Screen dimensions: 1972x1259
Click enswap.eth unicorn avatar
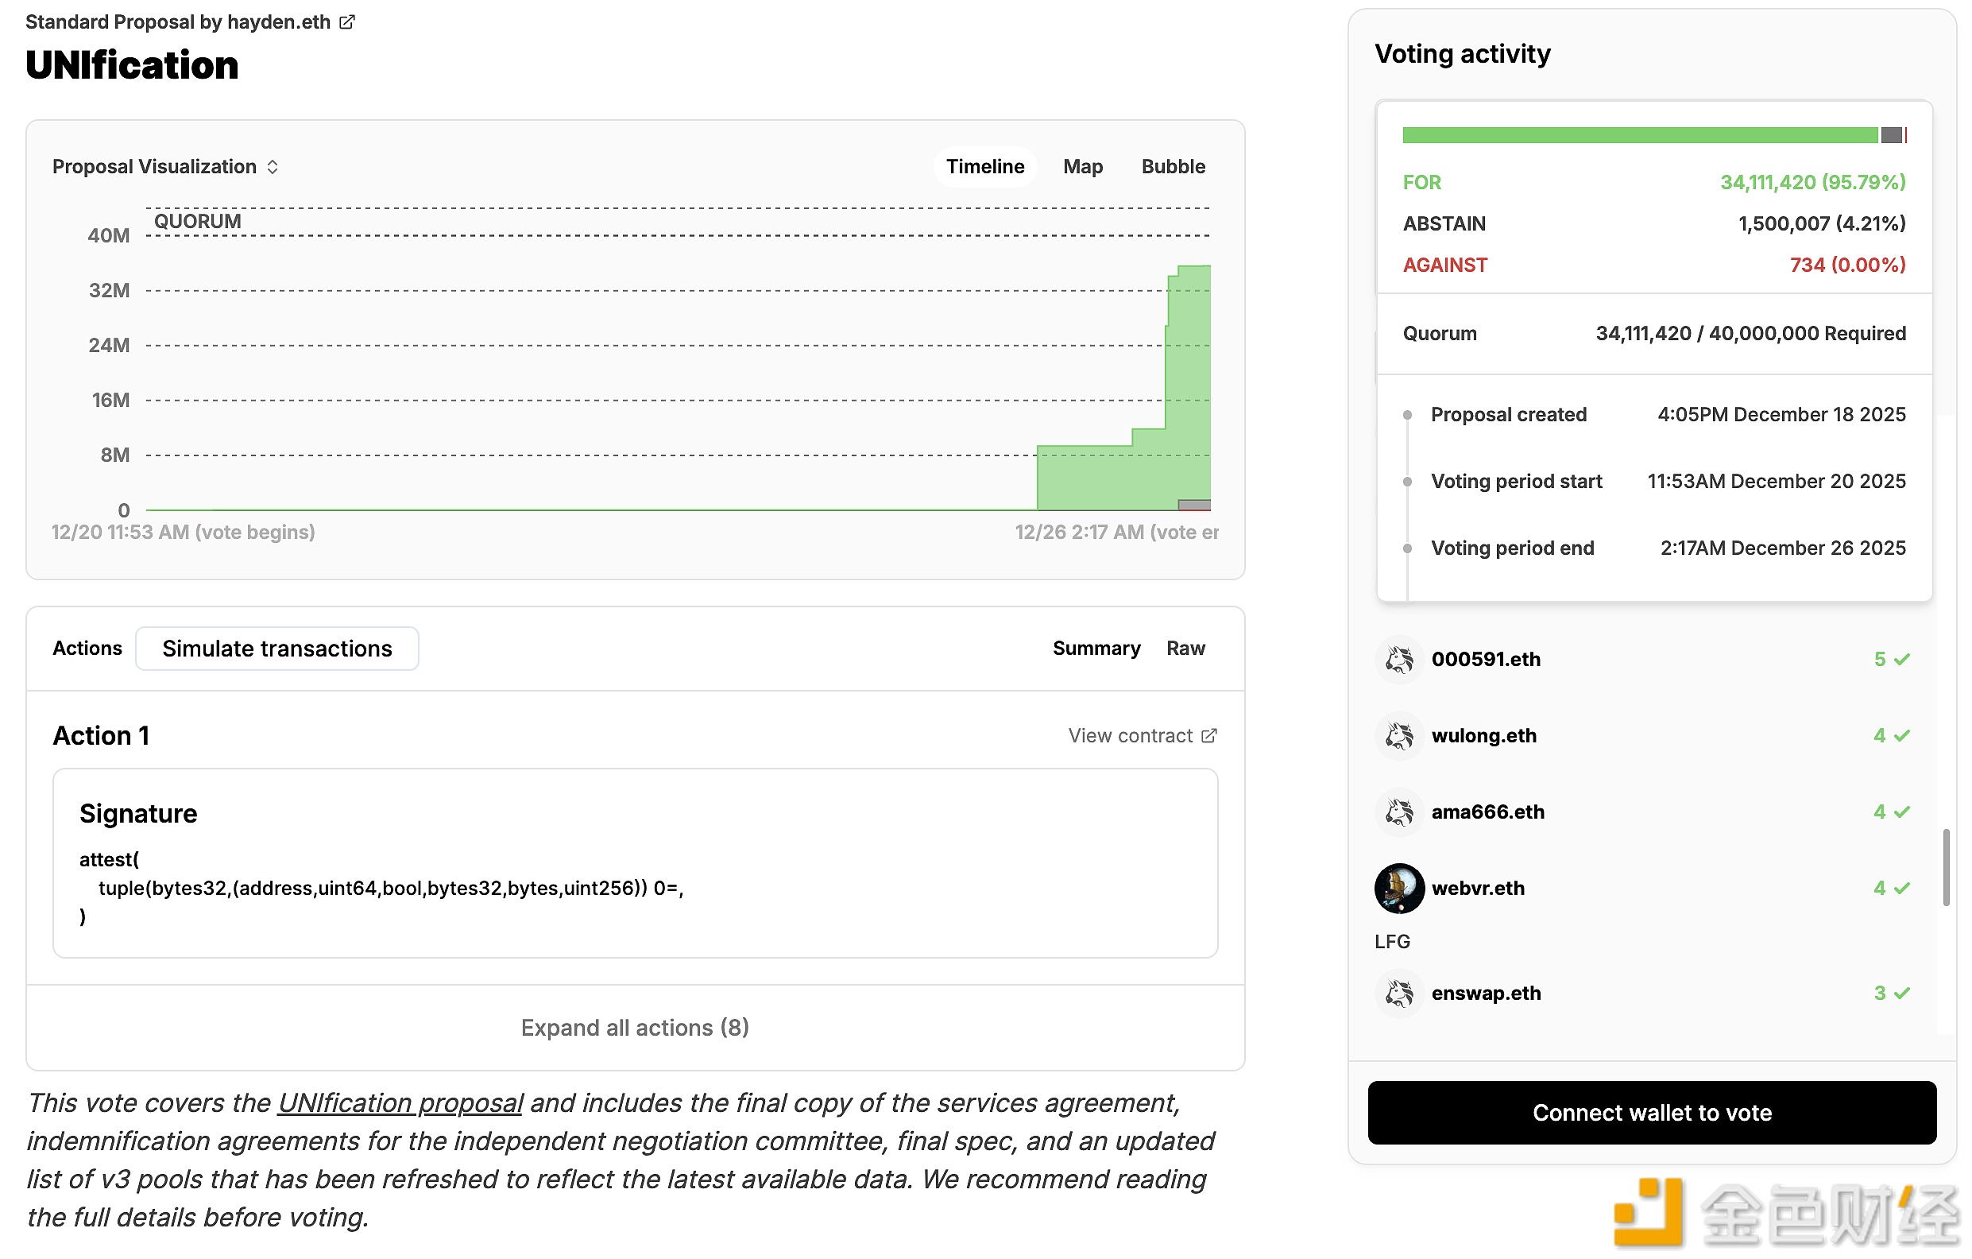tap(1398, 993)
